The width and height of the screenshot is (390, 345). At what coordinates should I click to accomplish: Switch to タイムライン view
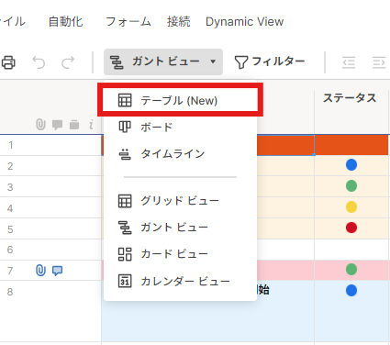pyautogui.click(x=181, y=153)
